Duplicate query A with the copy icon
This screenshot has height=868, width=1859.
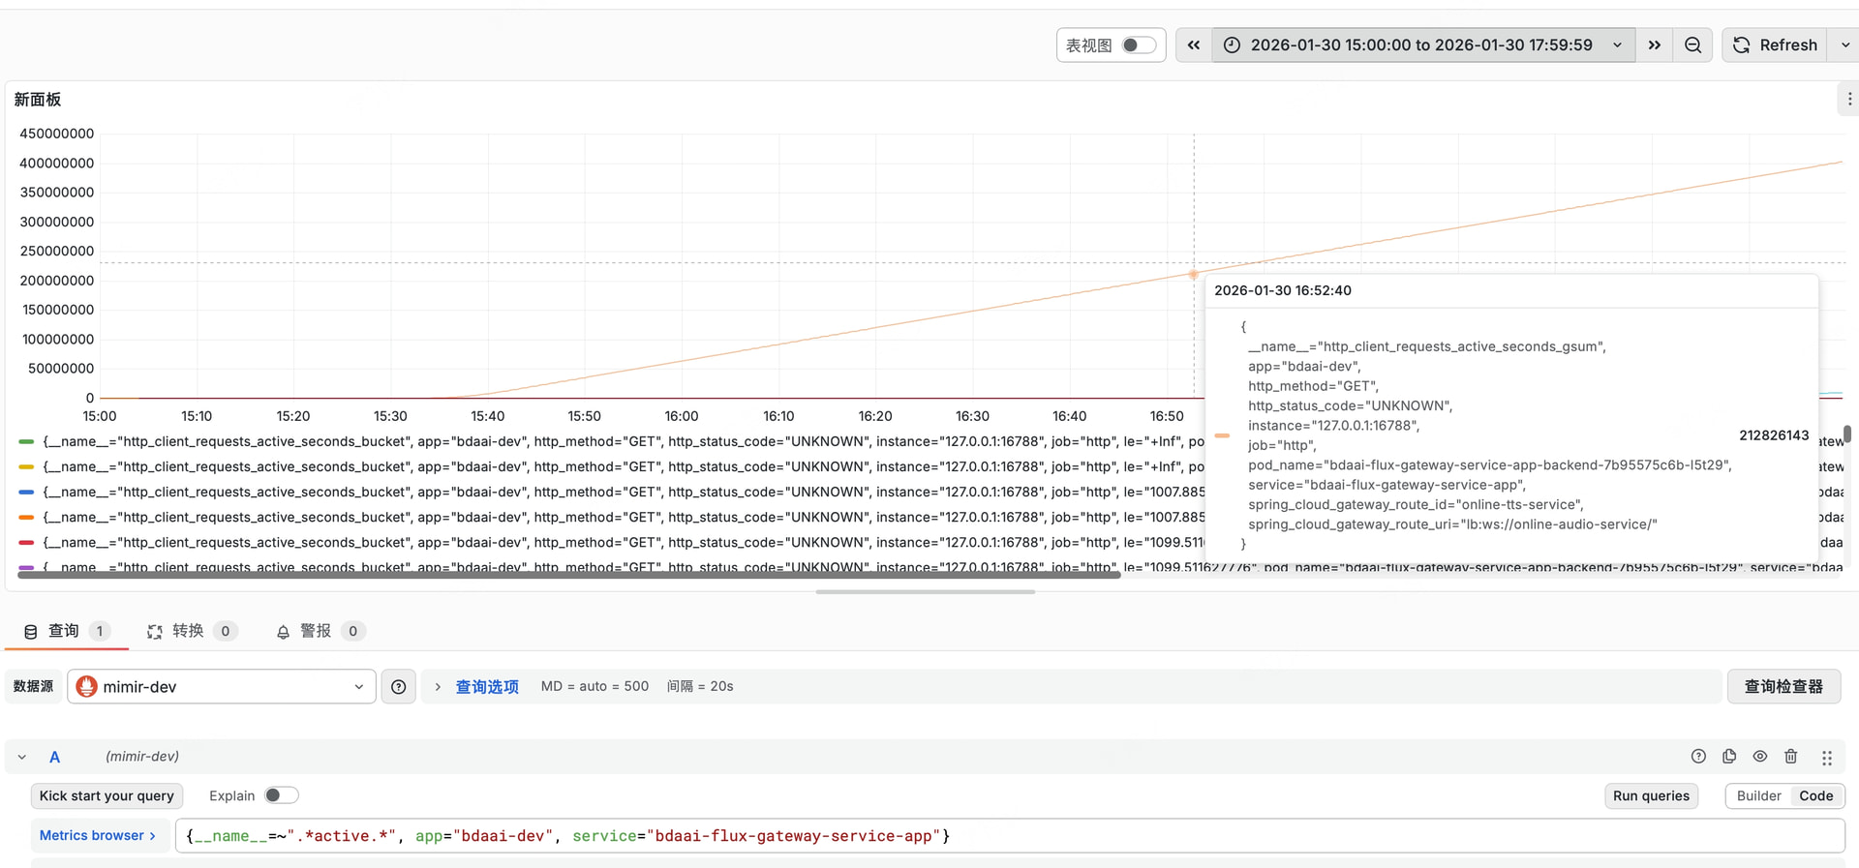click(1729, 757)
